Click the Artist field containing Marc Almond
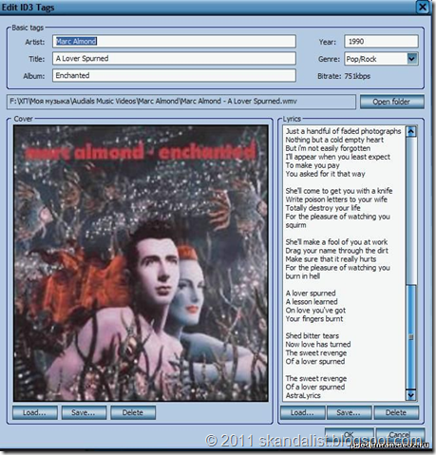This screenshot has height=455, width=436. click(174, 42)
